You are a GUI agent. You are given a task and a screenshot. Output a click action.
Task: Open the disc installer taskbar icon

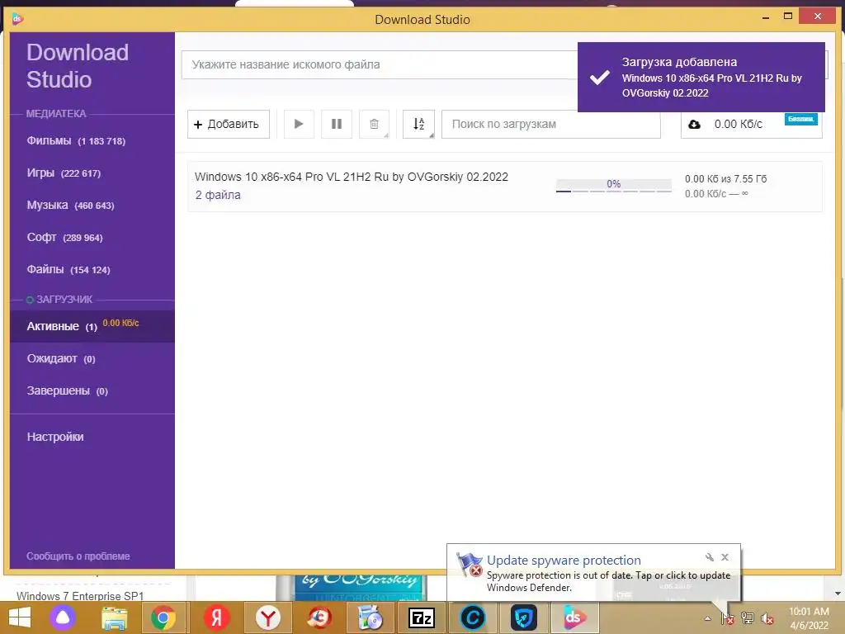coord(371,617)
